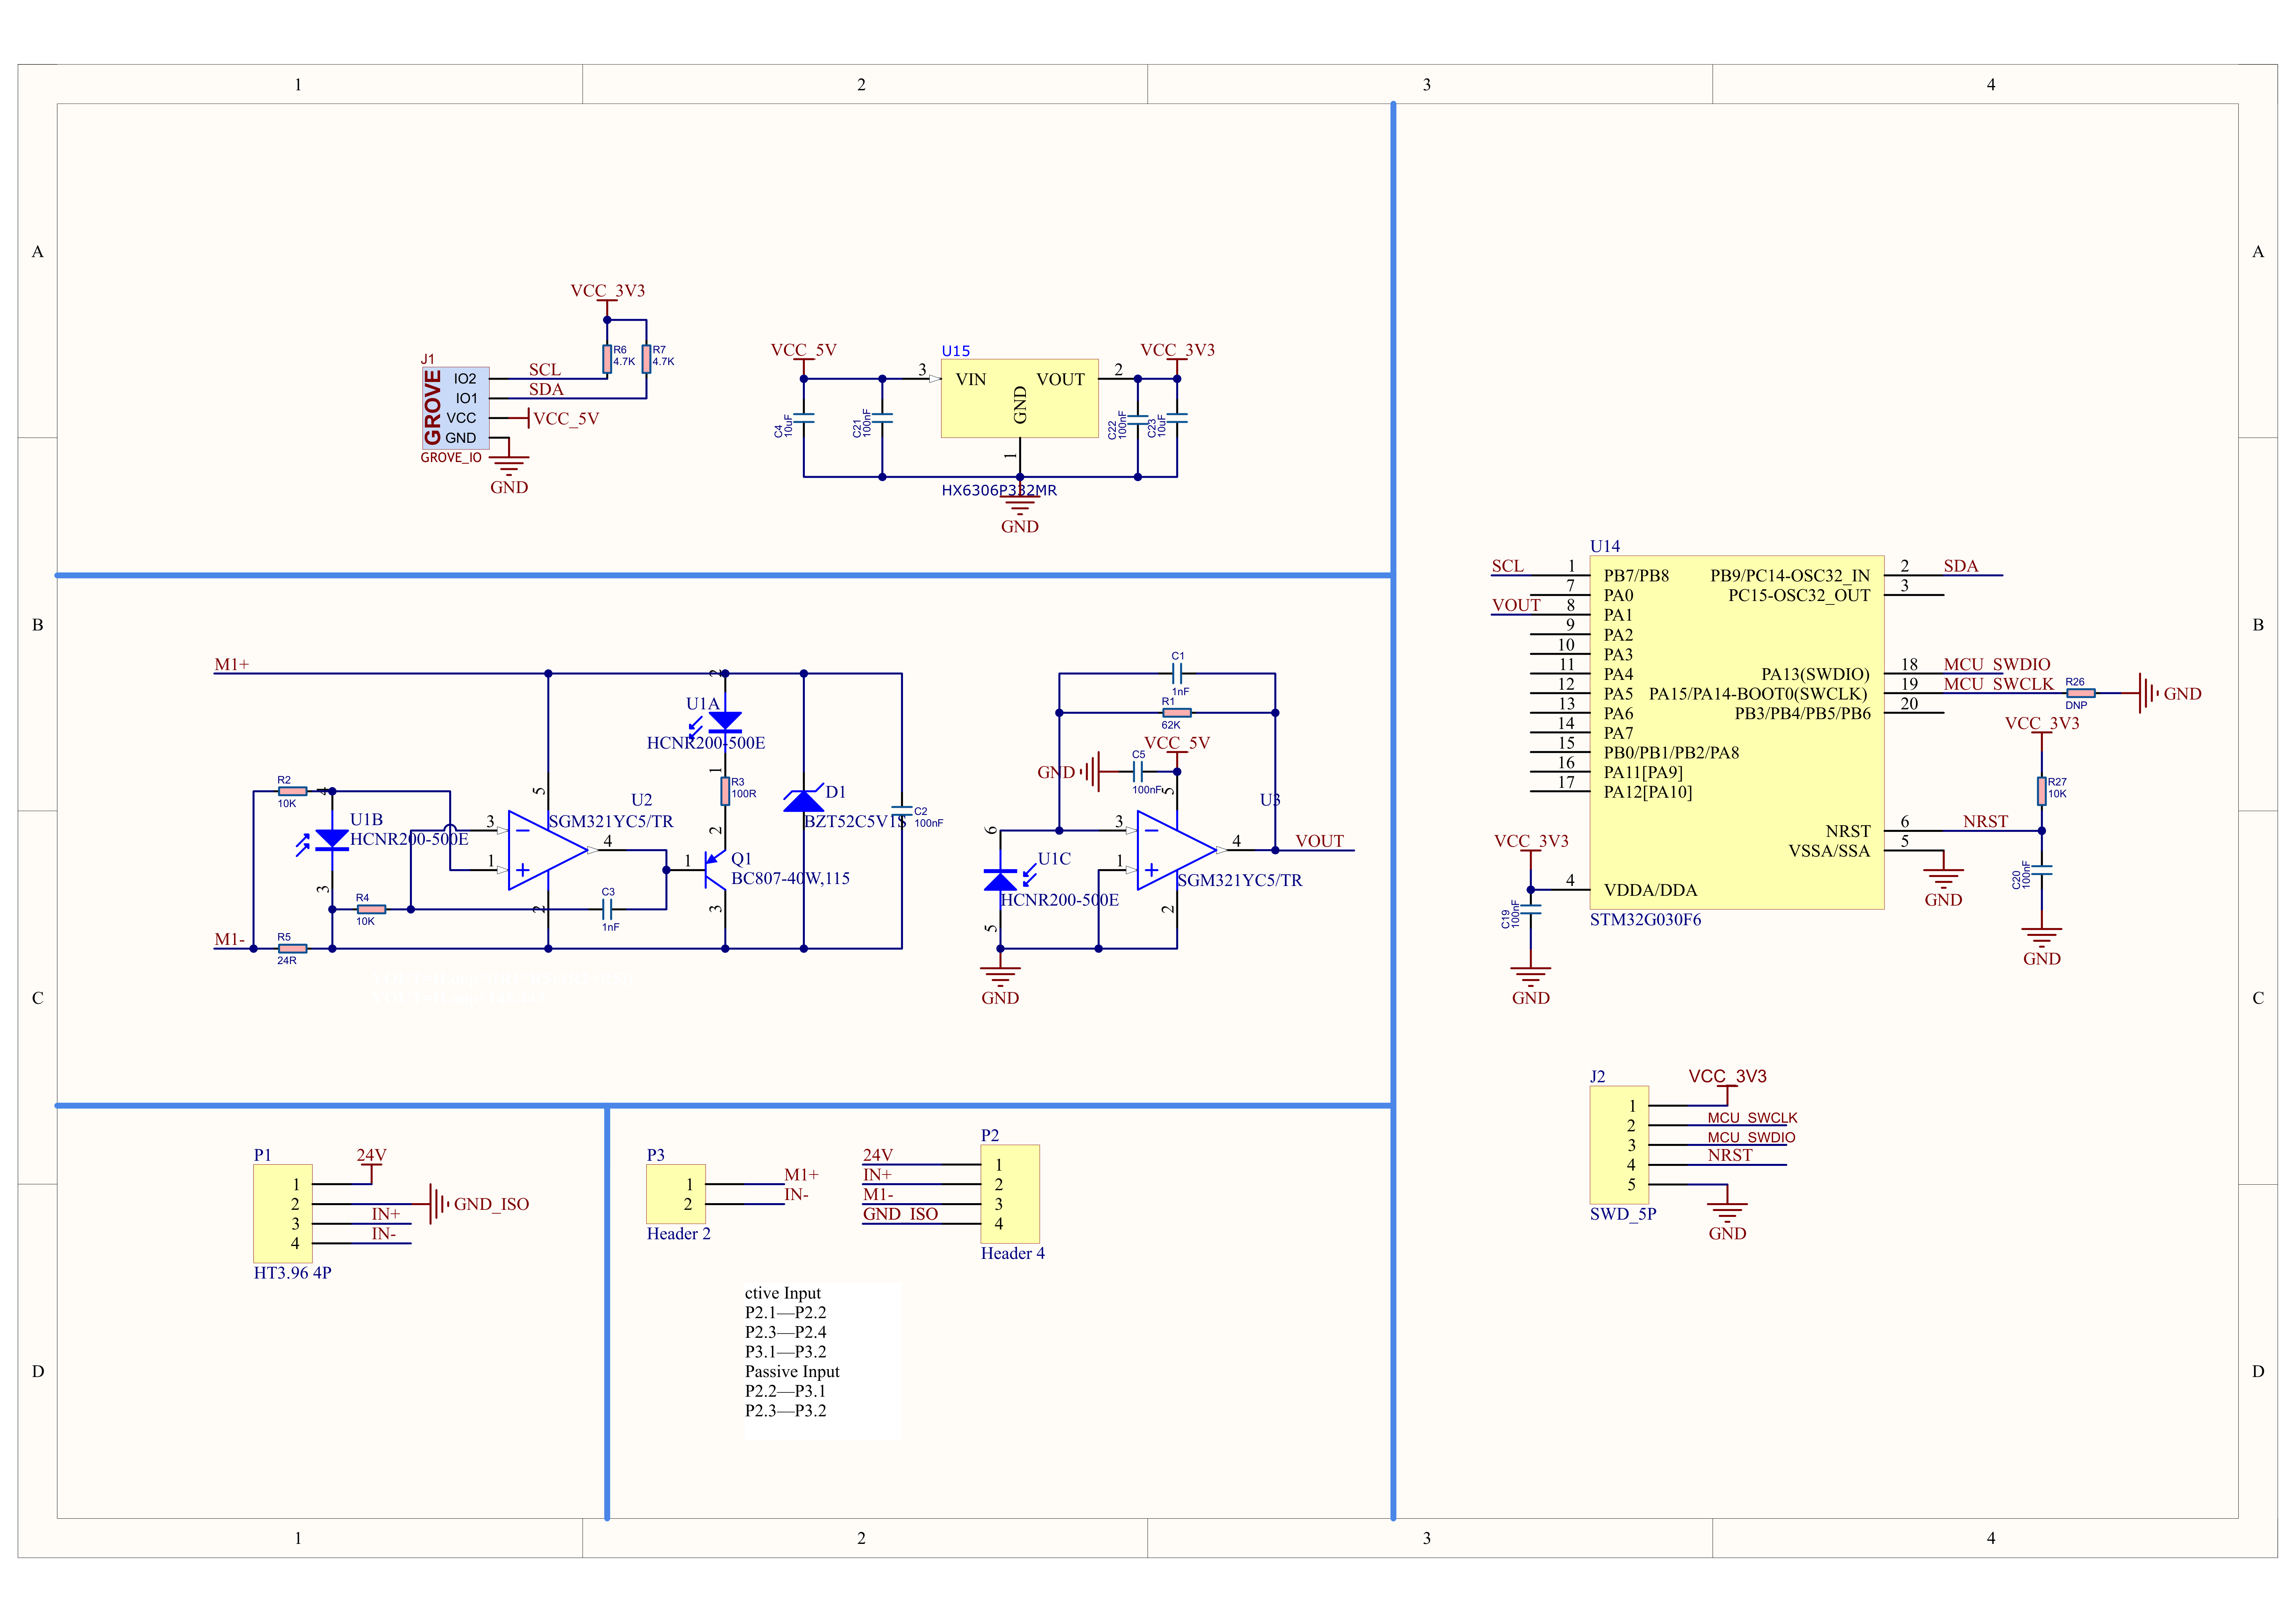The image size is (2296, 1622).
Task: Select the M1+ net label
Action: [232, 664]
